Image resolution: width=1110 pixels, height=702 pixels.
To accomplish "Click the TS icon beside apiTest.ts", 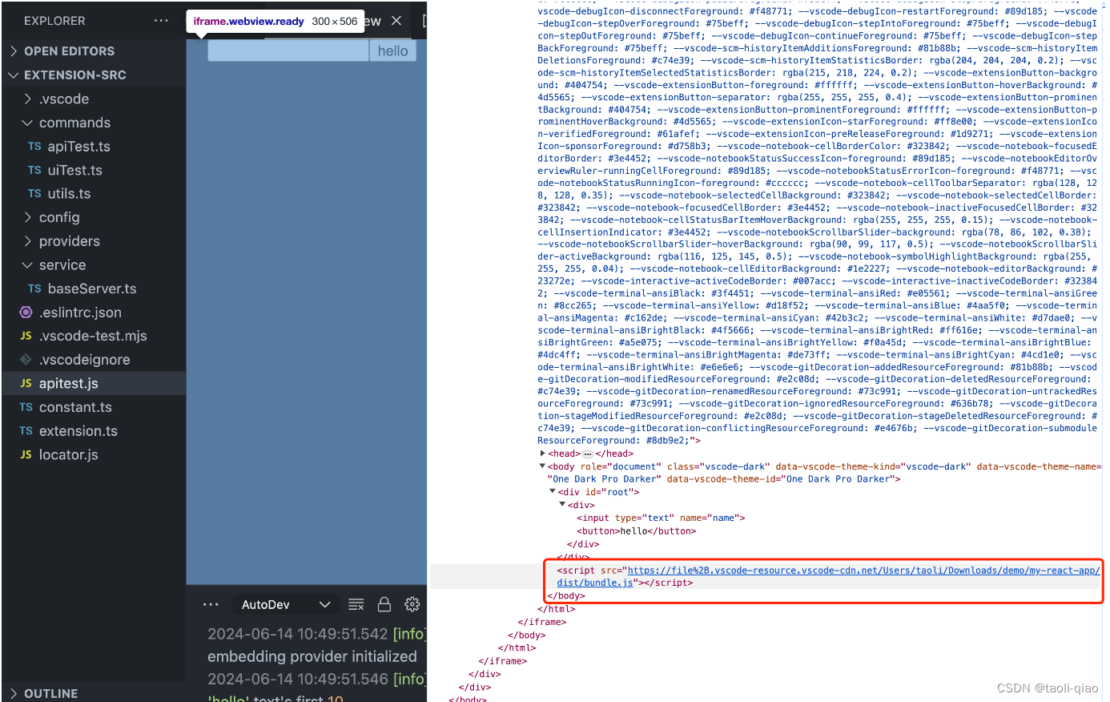I will point(34,147).
